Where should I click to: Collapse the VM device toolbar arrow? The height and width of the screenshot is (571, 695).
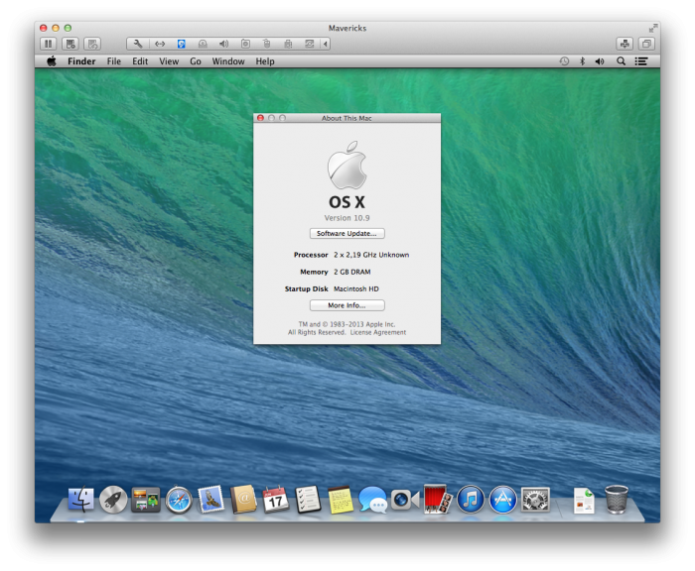coord(326,44)
